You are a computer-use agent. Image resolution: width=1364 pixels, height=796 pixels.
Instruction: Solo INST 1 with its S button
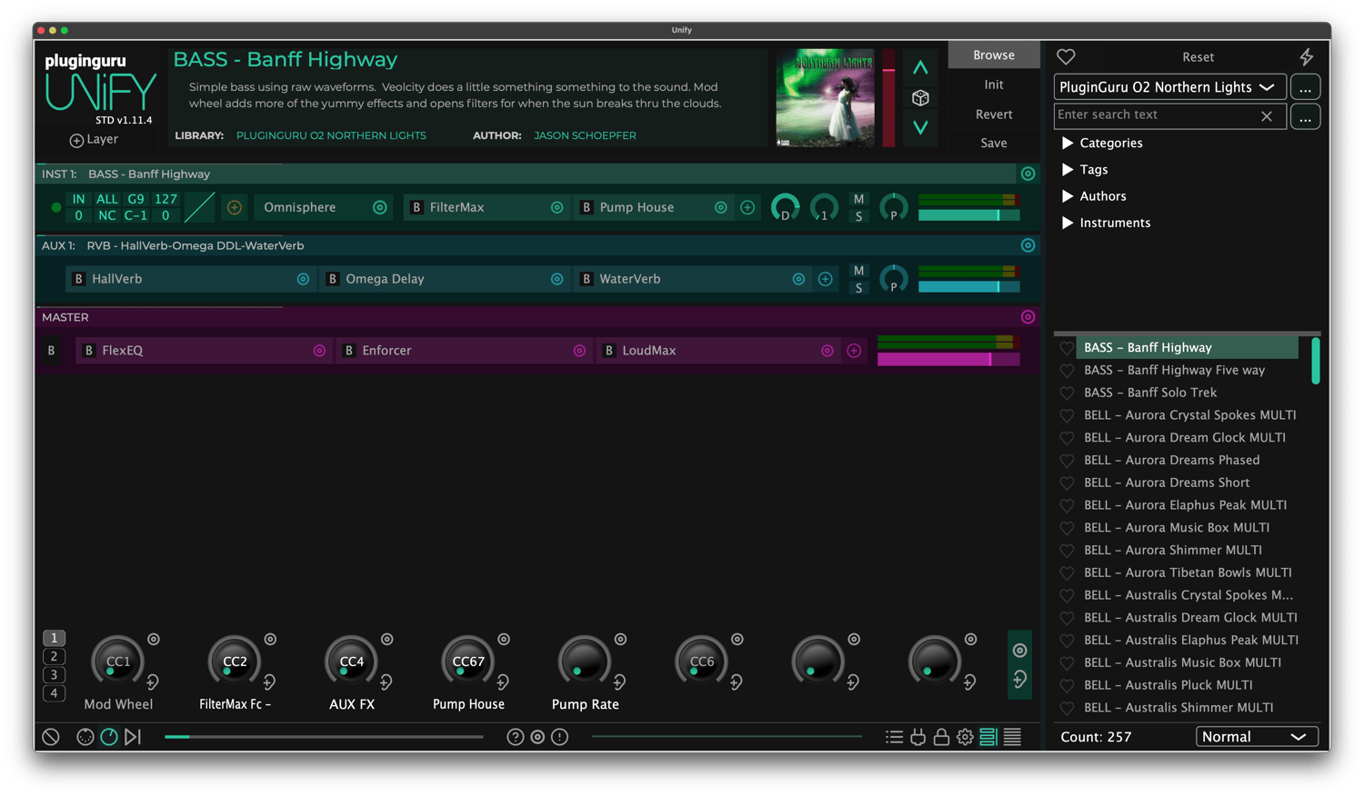(858, 216)
